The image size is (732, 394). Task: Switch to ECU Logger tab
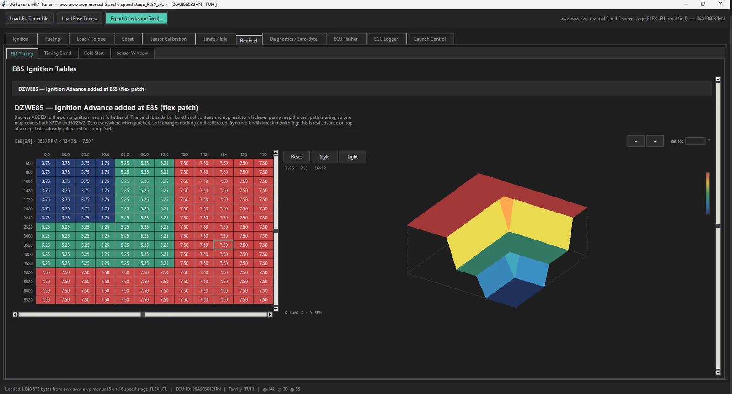(x=386, y=39)
